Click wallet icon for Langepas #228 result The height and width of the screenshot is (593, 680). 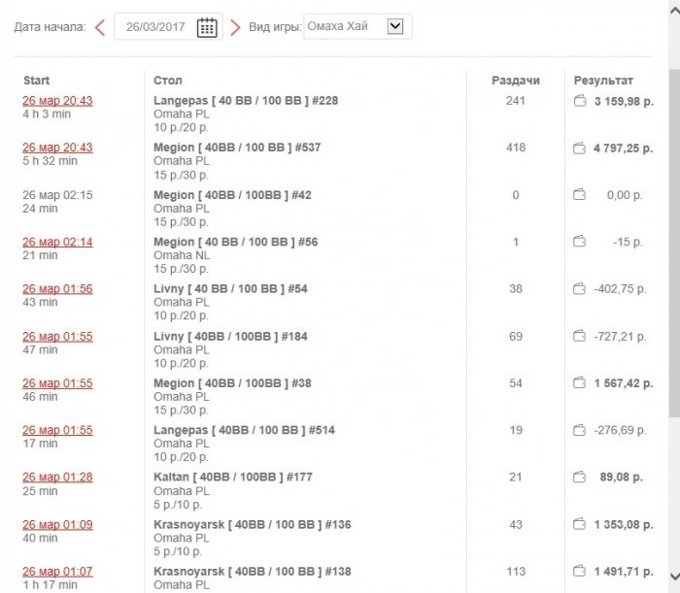[580, 101]
